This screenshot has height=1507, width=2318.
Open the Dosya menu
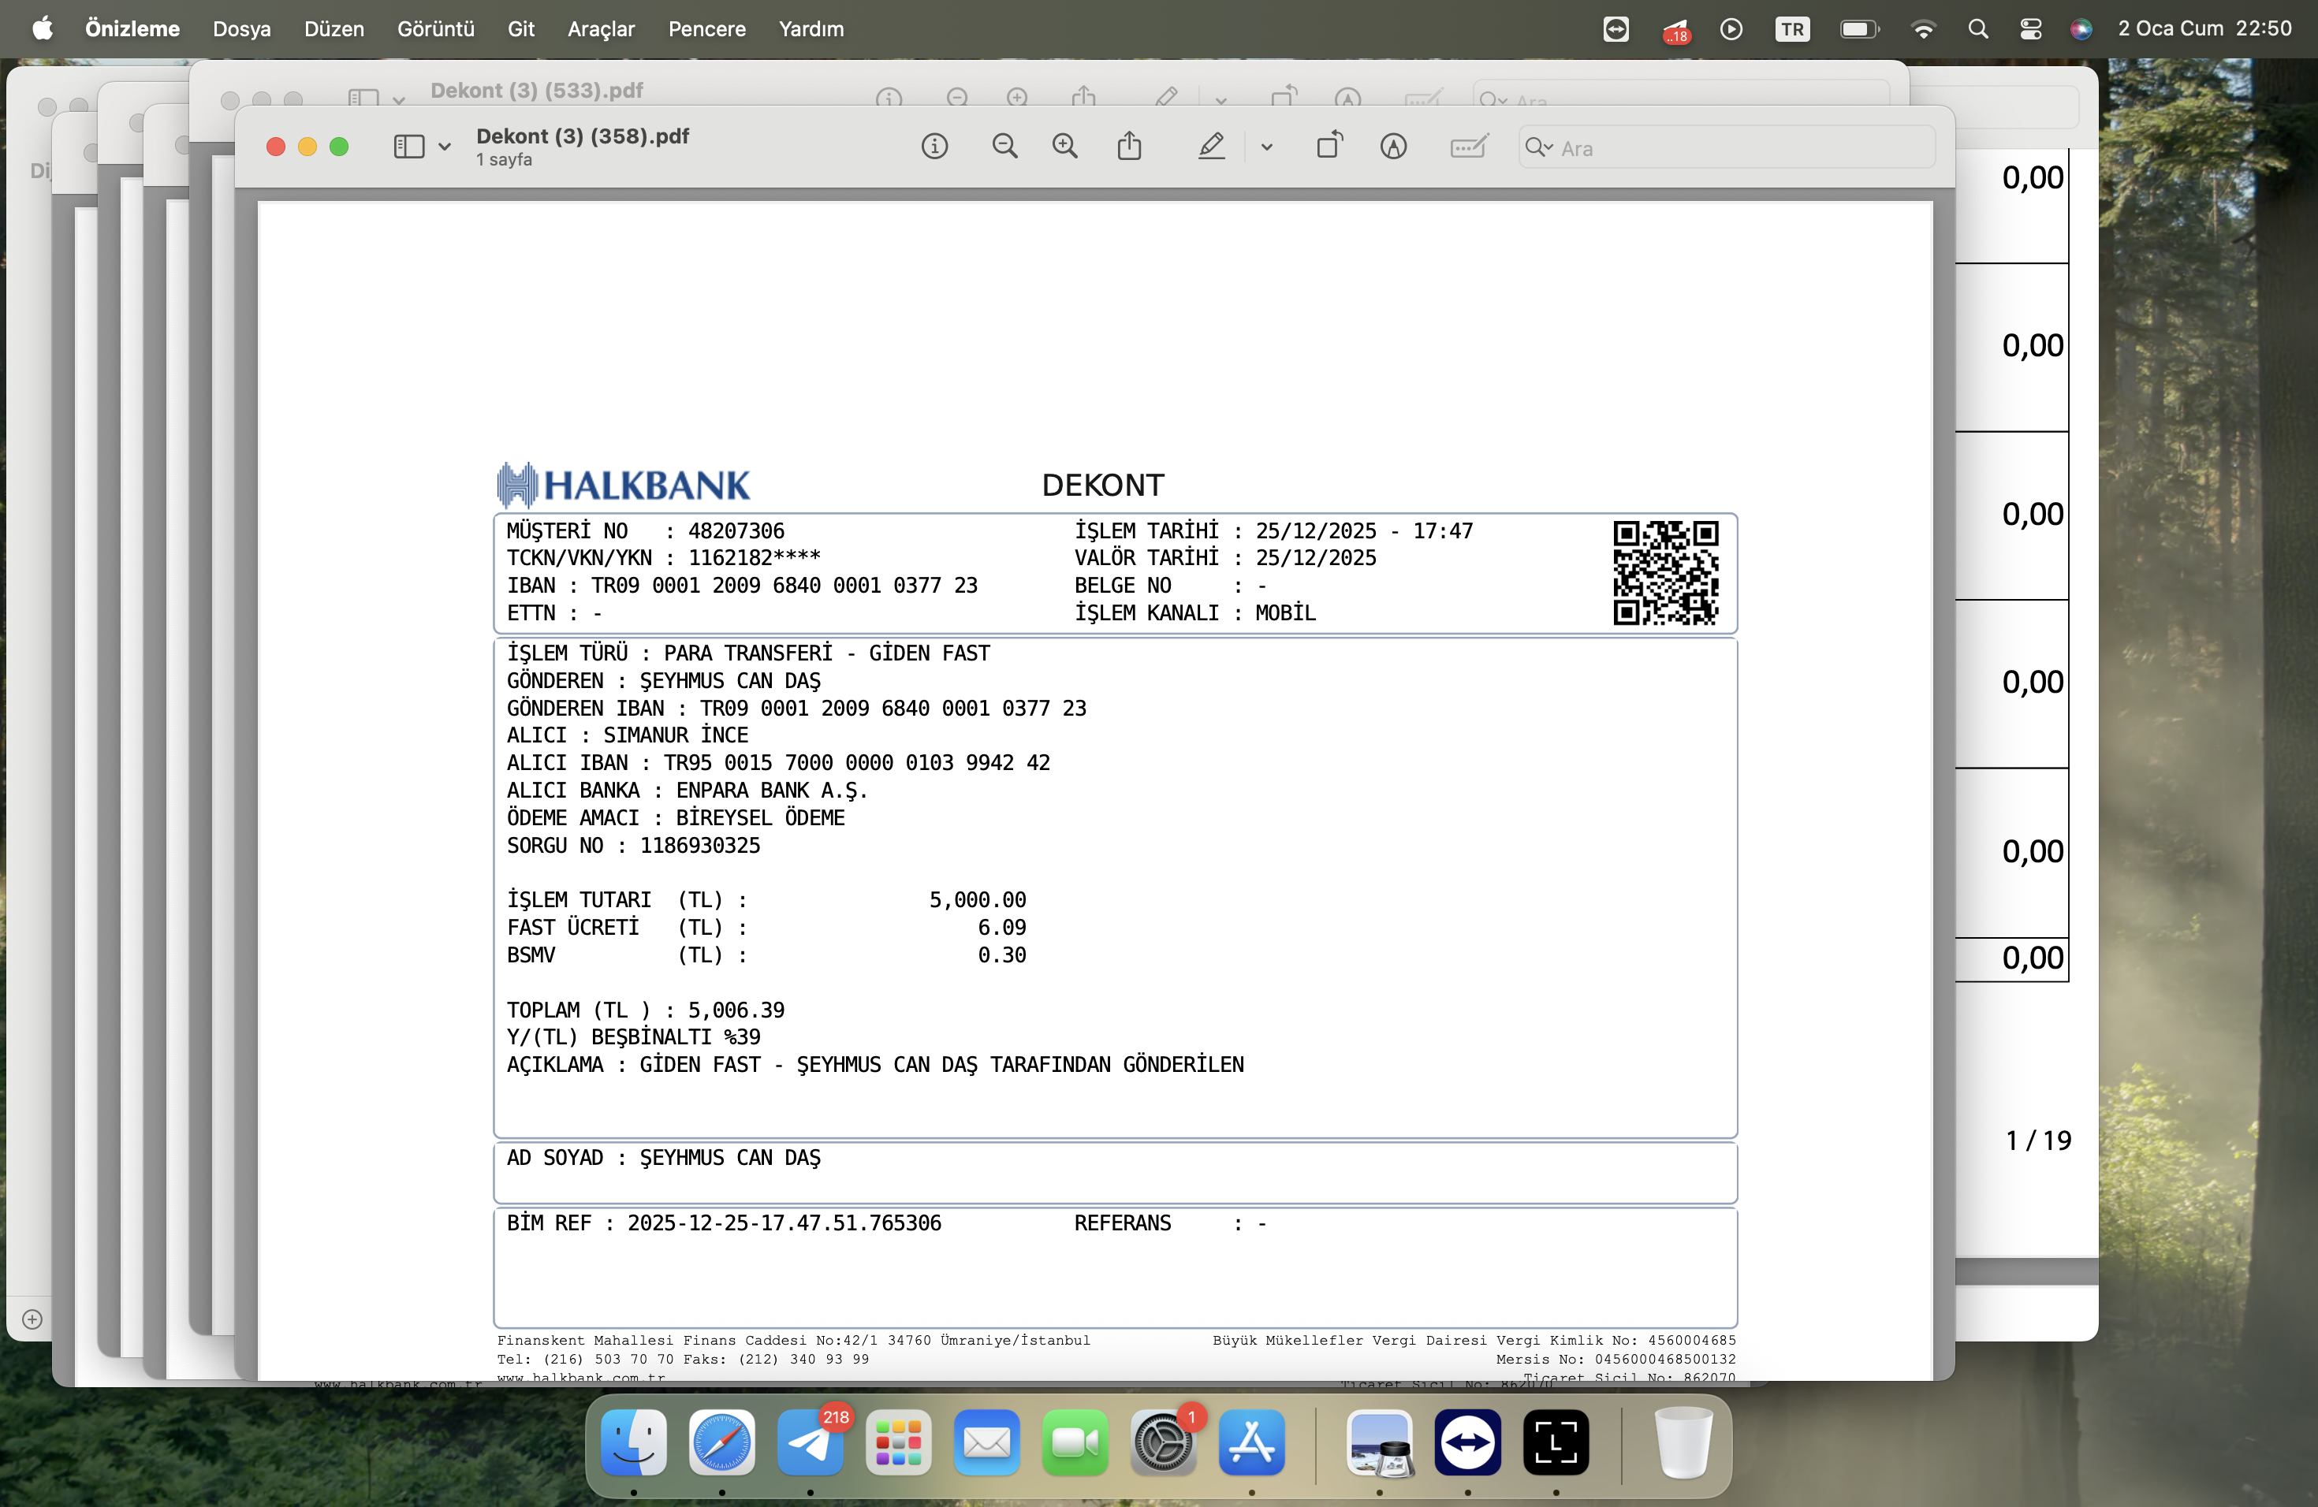tap(241, 29)
